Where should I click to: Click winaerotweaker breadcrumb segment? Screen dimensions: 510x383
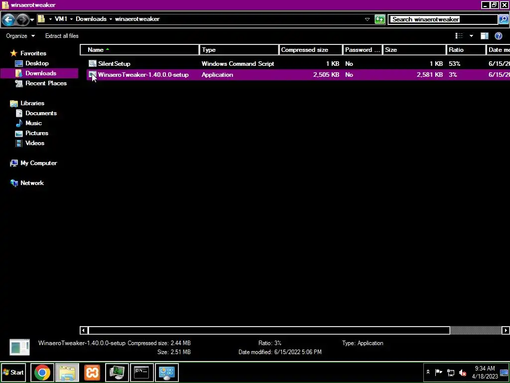tap(137, 19)
